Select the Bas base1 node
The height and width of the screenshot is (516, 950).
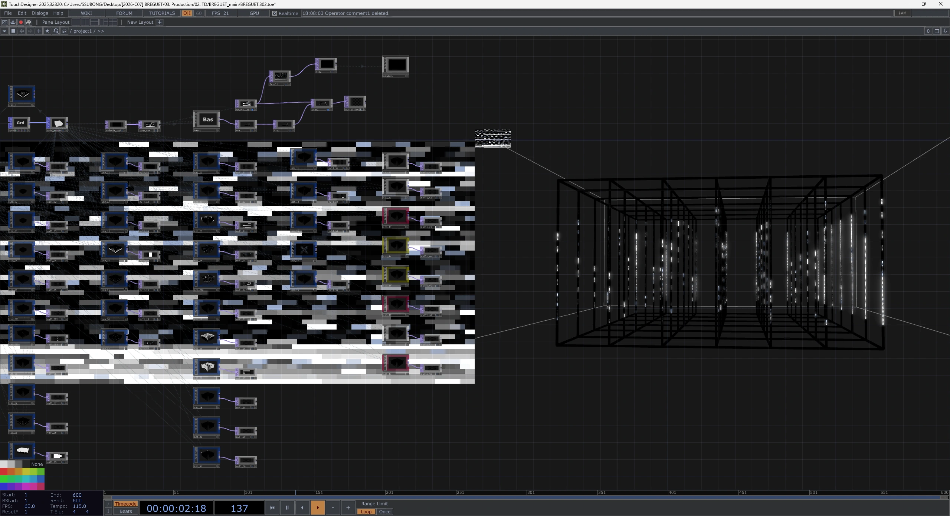(206, 120)
